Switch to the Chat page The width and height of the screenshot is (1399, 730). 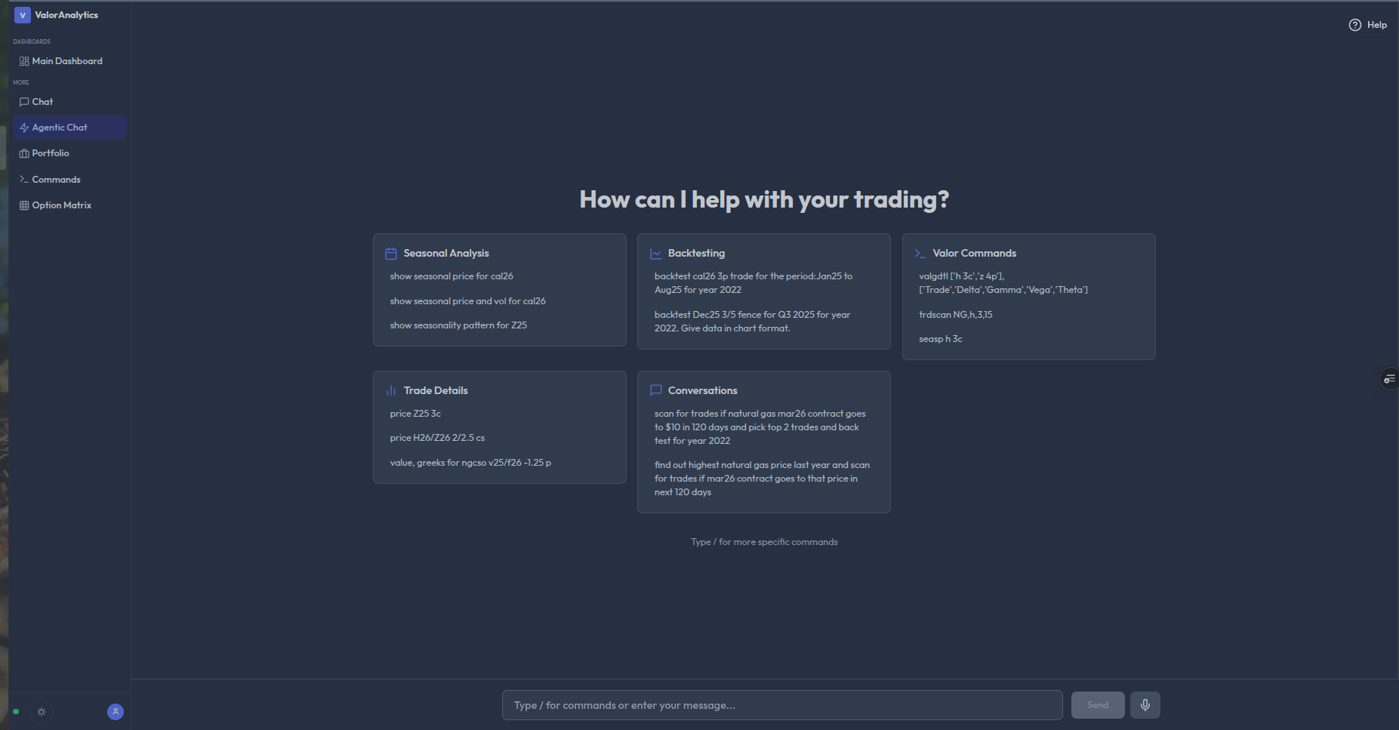42,102
